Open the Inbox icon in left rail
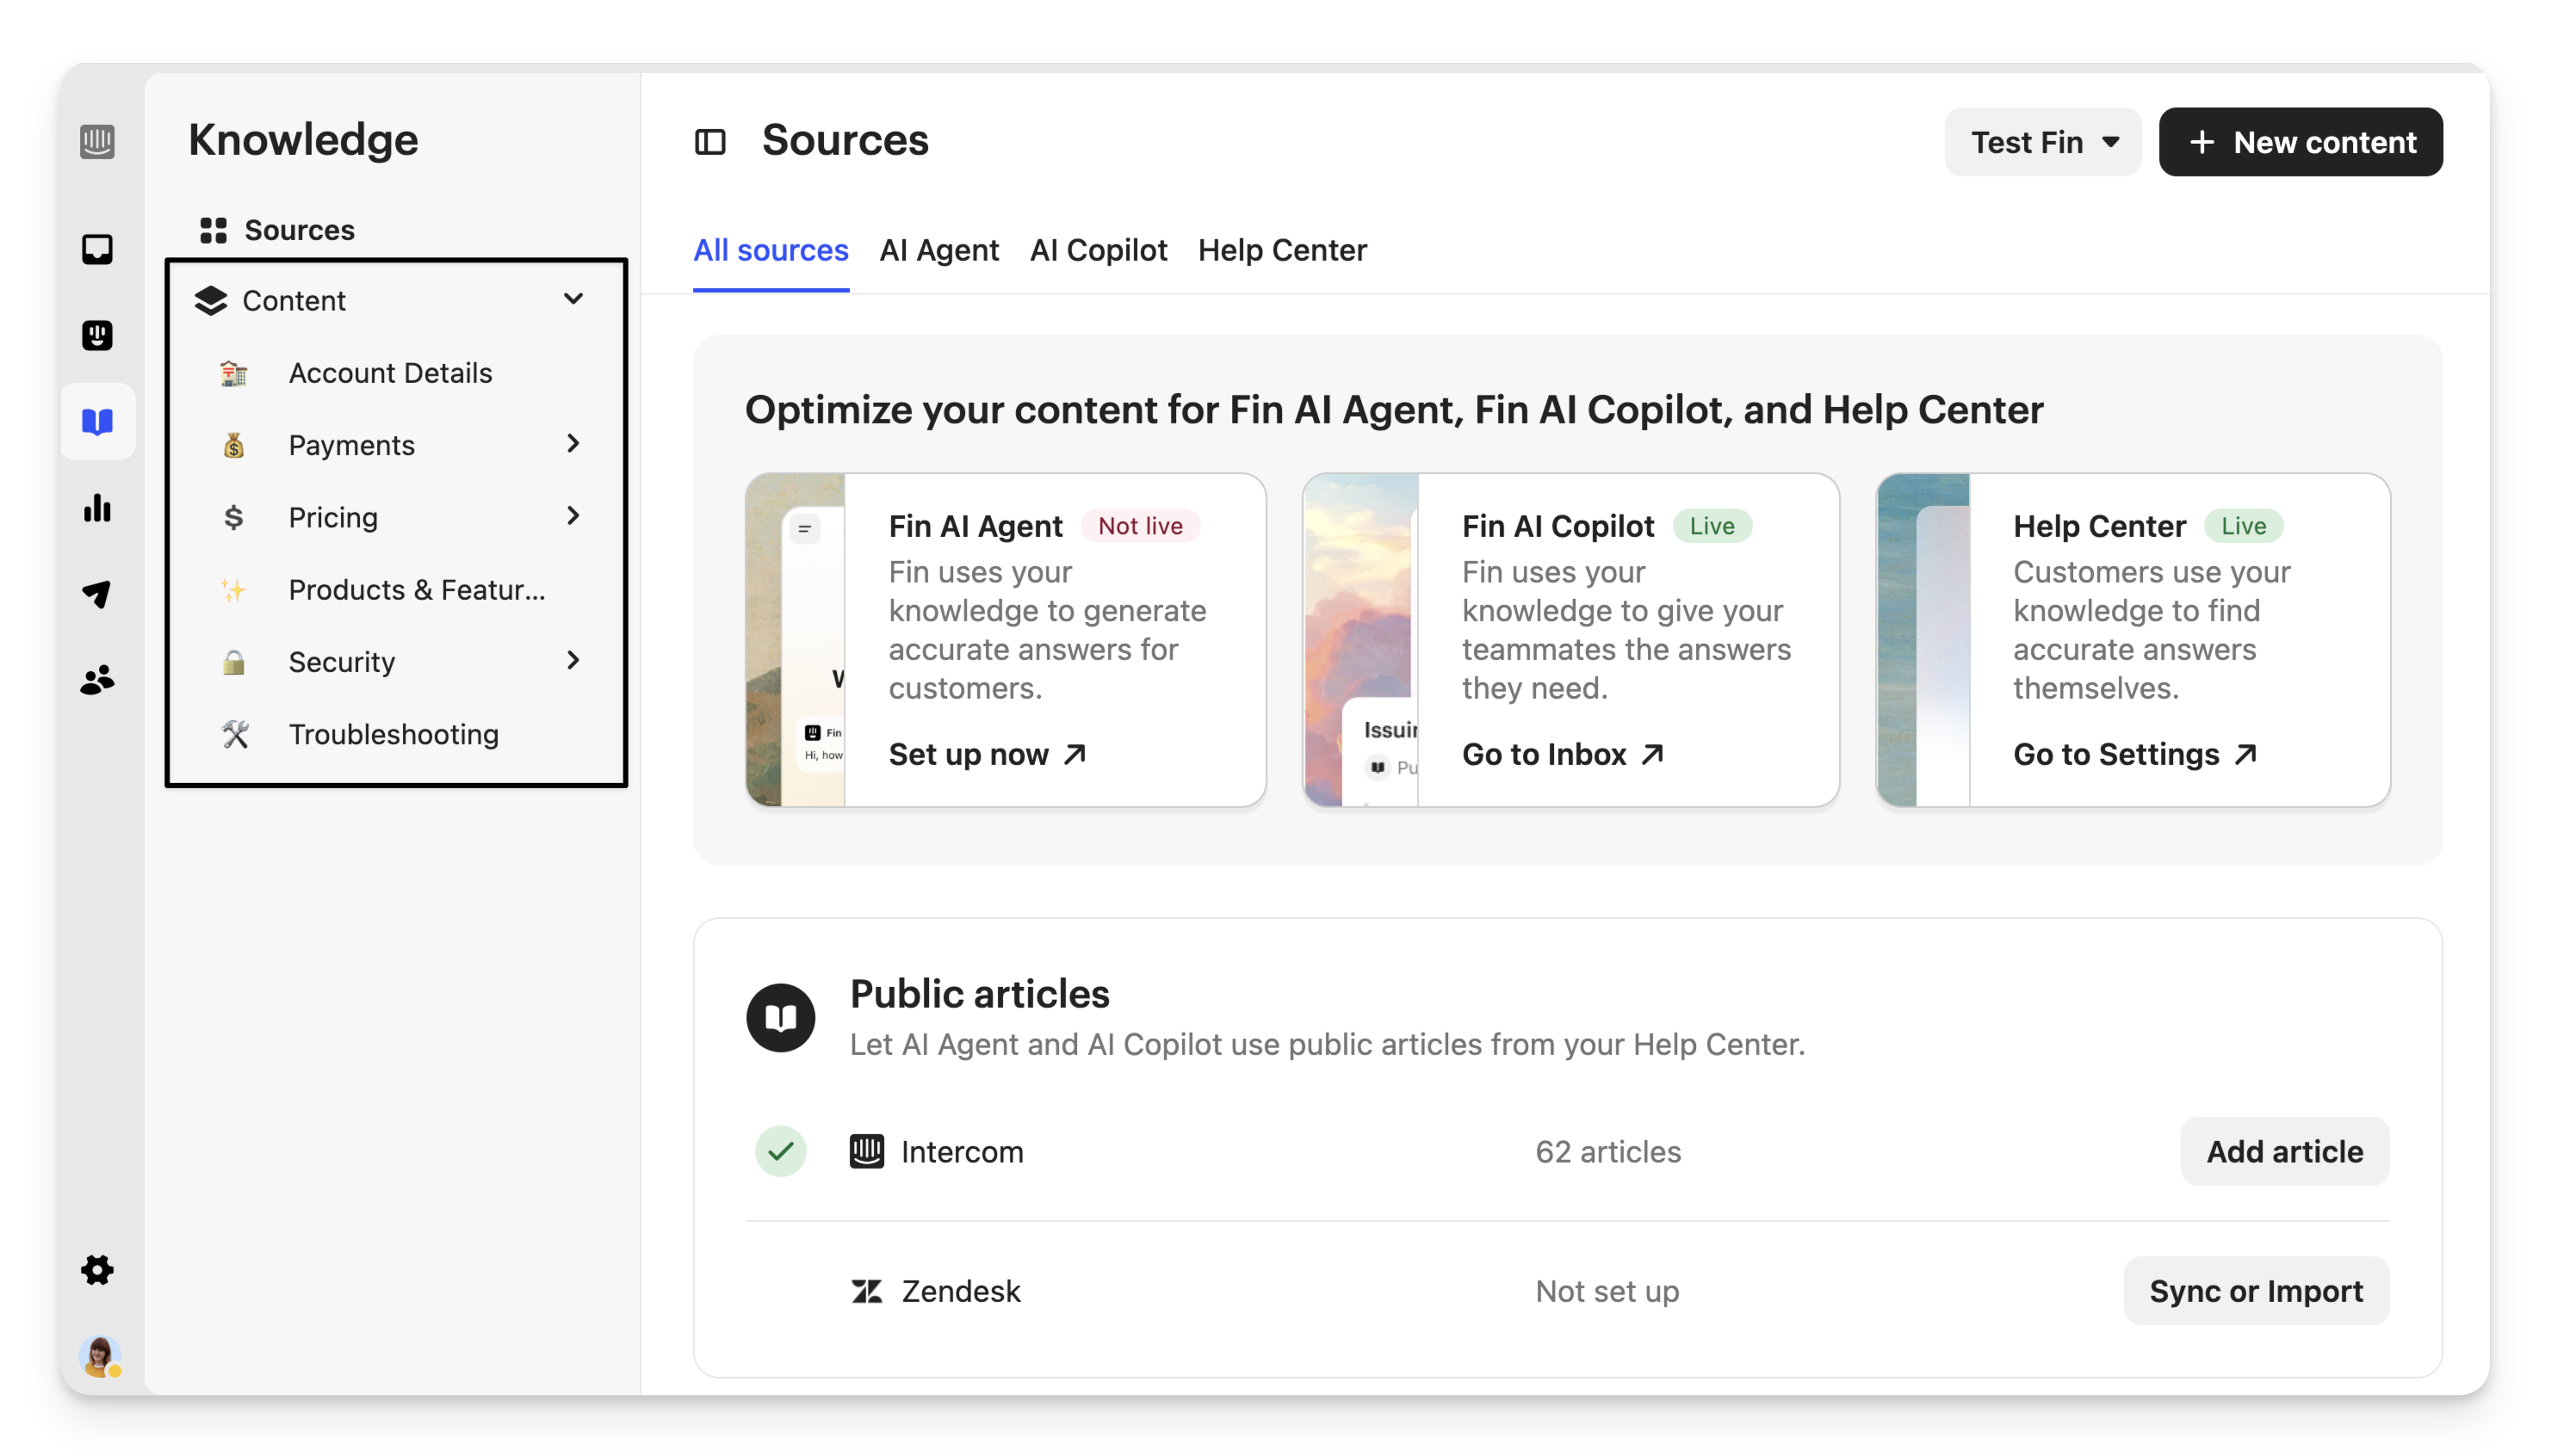Screen dimensions: 2551x1456 click(x=97, y=249)
